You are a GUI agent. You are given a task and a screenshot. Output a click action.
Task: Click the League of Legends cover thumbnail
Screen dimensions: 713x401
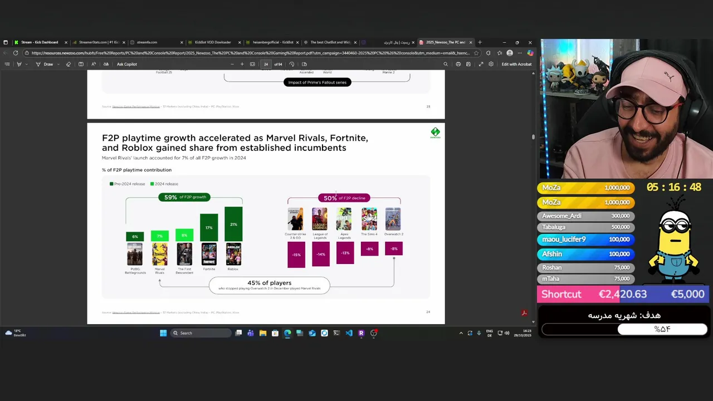(320, 219)
